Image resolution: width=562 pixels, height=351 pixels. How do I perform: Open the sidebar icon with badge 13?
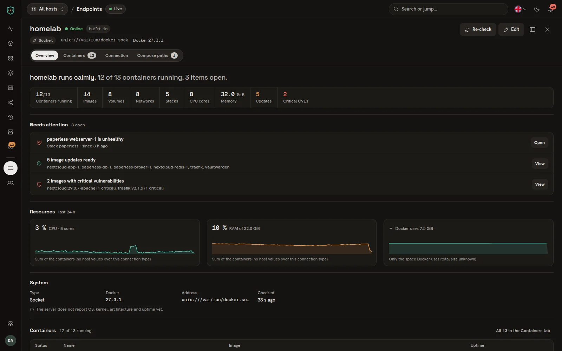(x=11, y=146)
